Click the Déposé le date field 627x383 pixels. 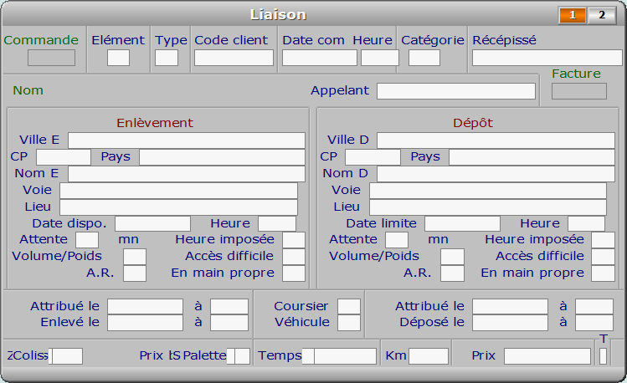pyautogui.click(x=510, y=323)
